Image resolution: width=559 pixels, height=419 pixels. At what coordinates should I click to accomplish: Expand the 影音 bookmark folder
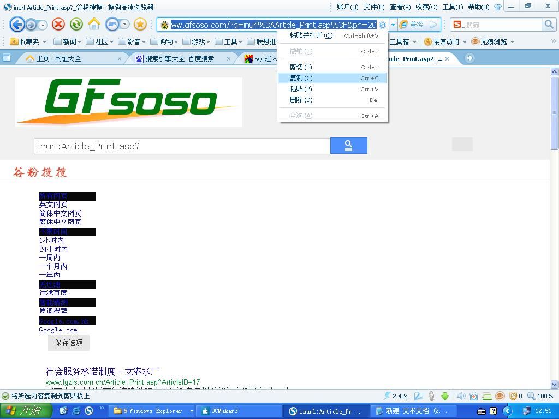point(132,41)
